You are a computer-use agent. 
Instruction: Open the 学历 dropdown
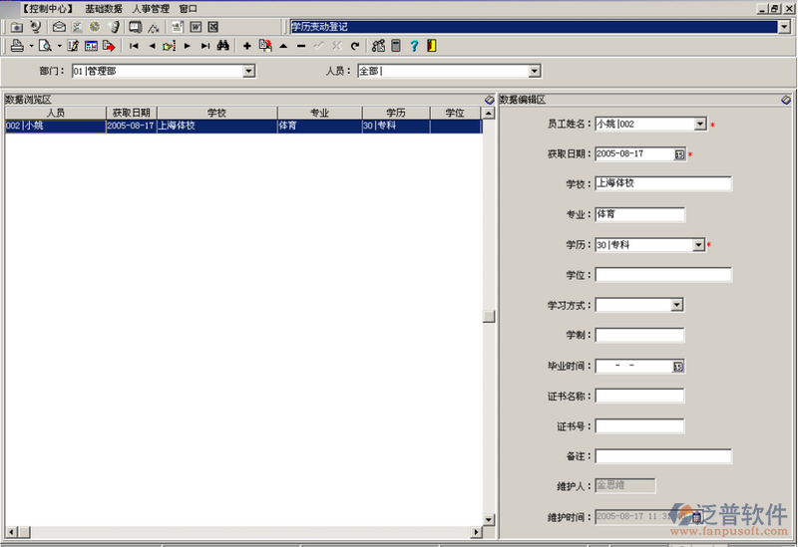click(x=699, y=245)
